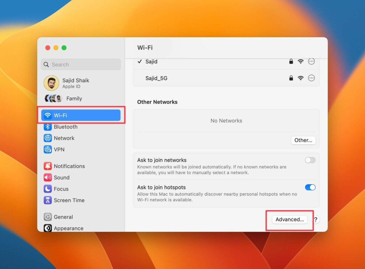This screenshot has height=269, width=365.
Task: Click Other... to join hidden network
Action: [303, 140]
